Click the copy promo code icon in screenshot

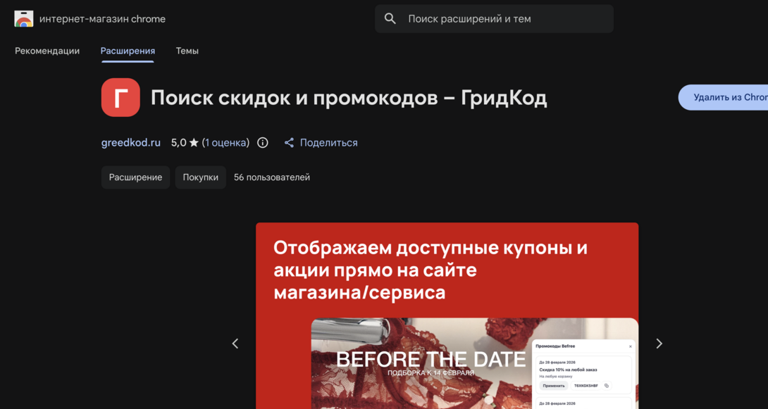pyautogui.click(x=607, y=386)
